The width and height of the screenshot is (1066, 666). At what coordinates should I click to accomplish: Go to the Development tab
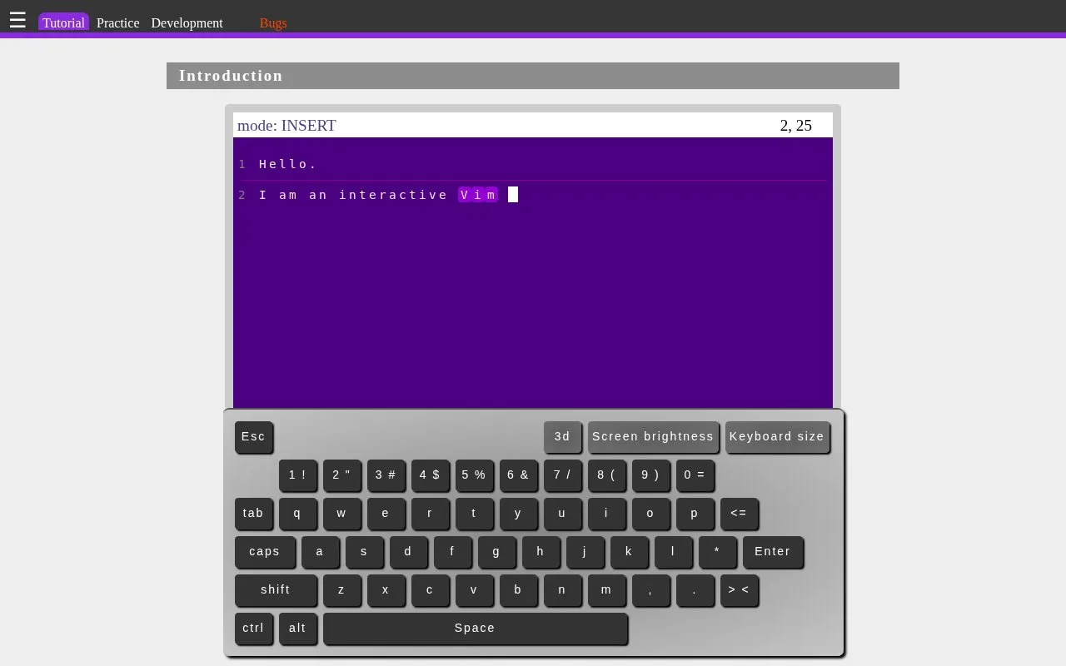(187, 22)
